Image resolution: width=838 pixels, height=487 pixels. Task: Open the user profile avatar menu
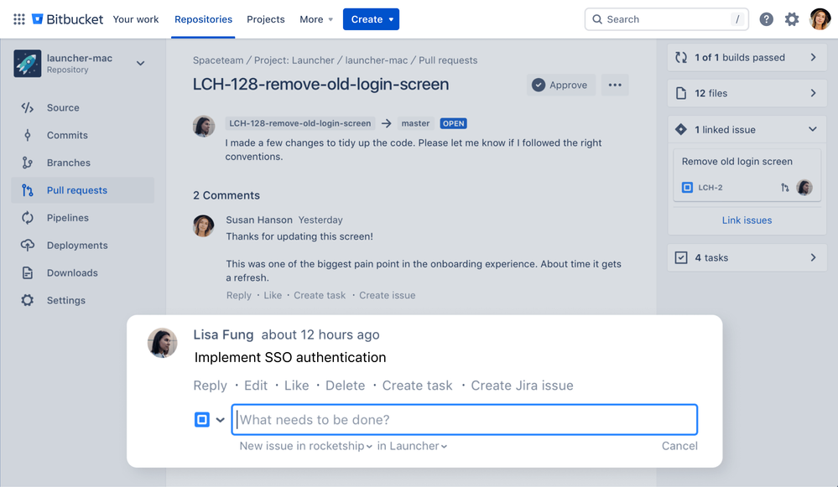820,19
